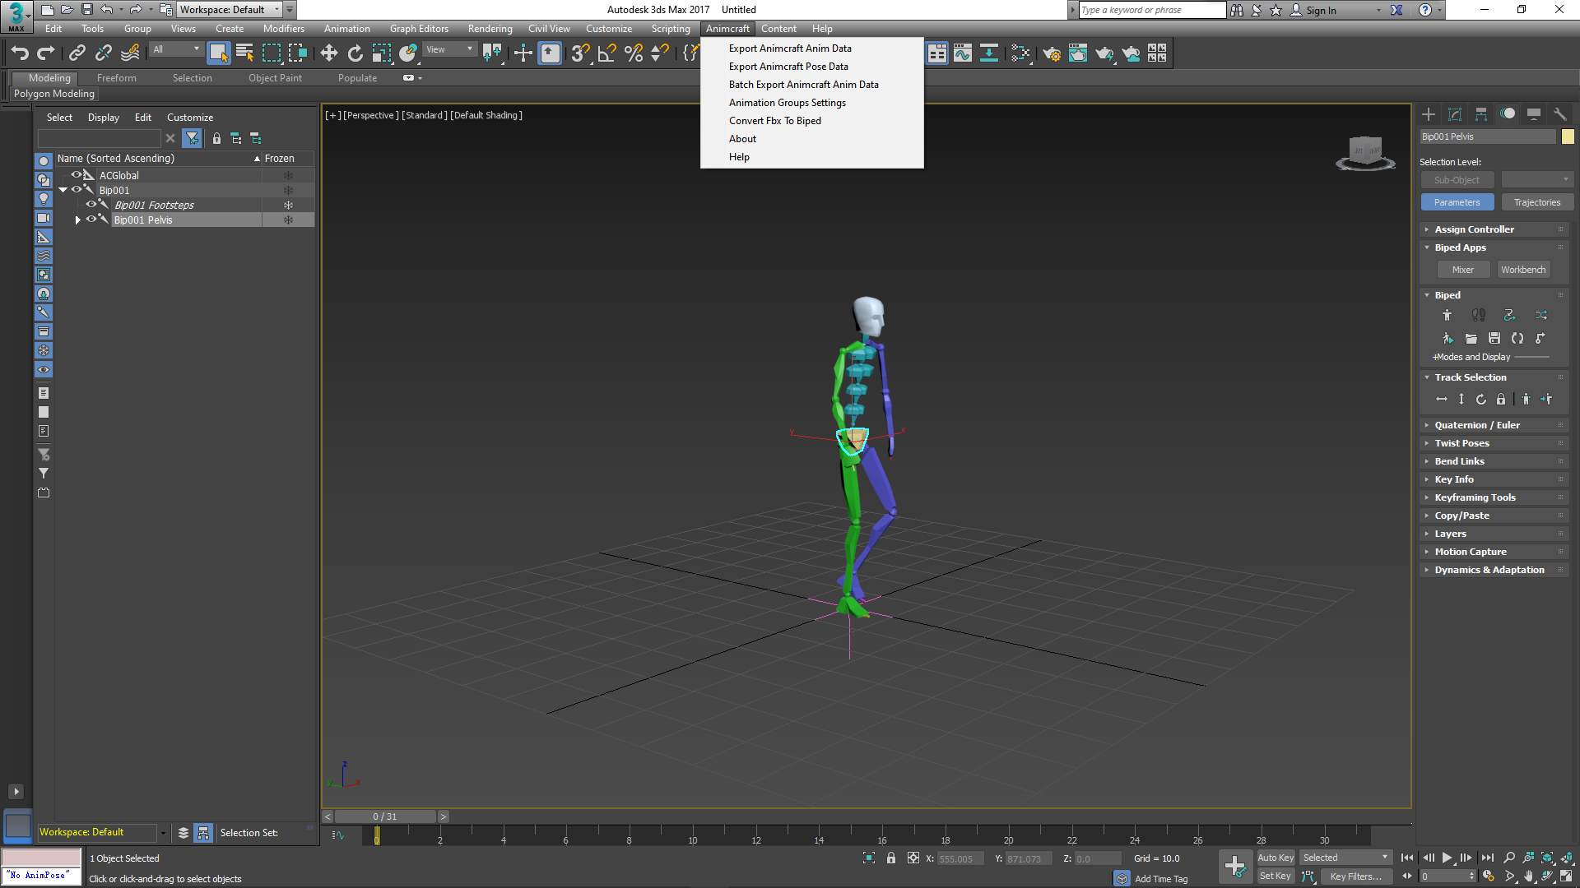The width and height of the screenshot is (1580, 888).
Task: Open the Display command panel tab
Action: click(1534, 114)
